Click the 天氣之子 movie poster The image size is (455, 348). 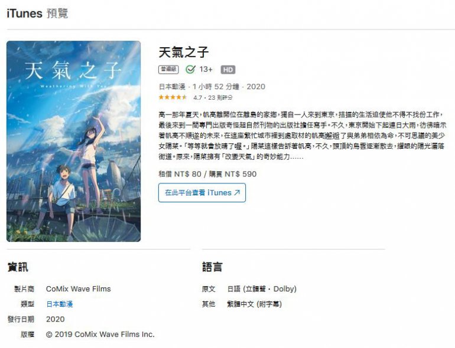pyautogui.click(x=74, y=141)
